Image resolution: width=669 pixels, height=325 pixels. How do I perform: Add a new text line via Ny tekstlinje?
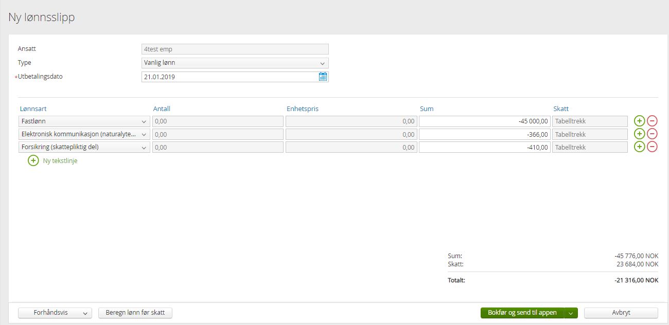(60, 161)
